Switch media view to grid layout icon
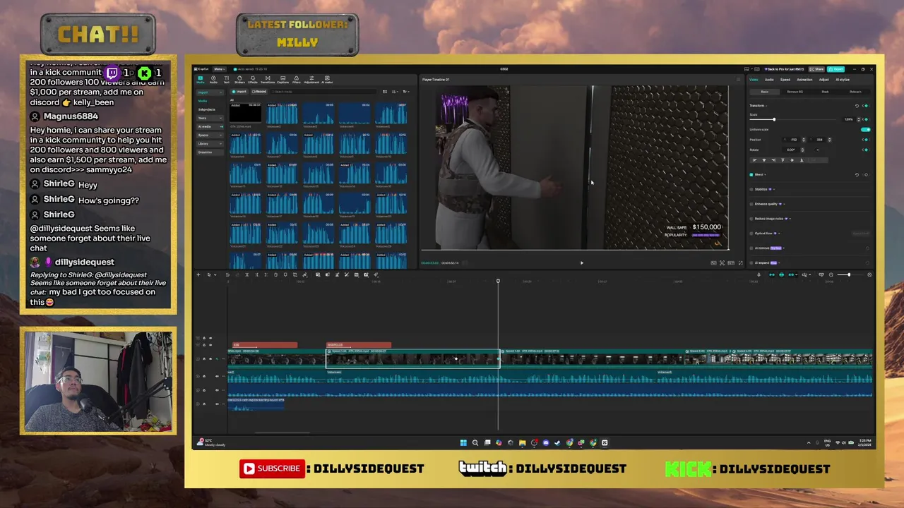 pos(385,92)
